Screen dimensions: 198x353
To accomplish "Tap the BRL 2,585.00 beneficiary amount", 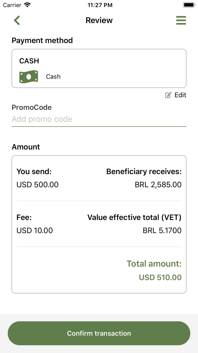I will (158, 185).
